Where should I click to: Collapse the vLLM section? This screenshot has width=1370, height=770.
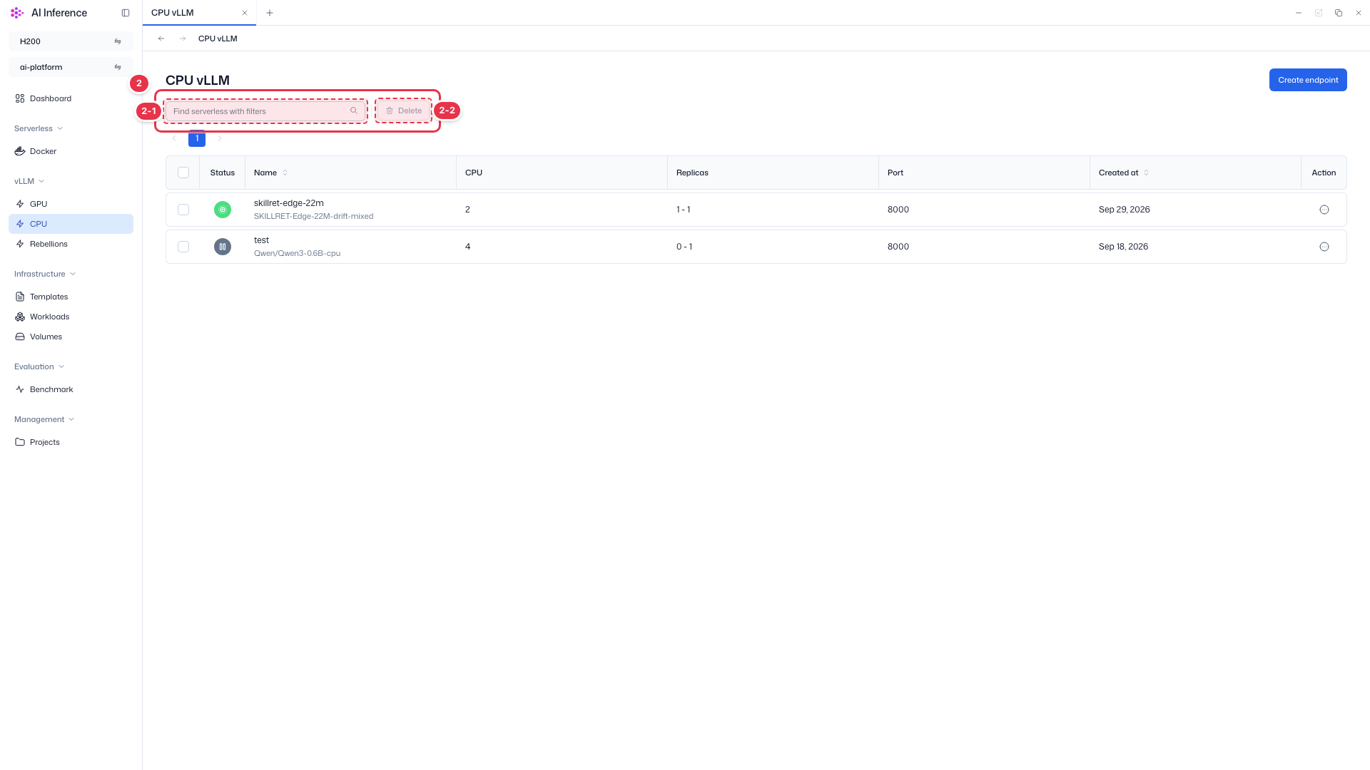(29, 181)
